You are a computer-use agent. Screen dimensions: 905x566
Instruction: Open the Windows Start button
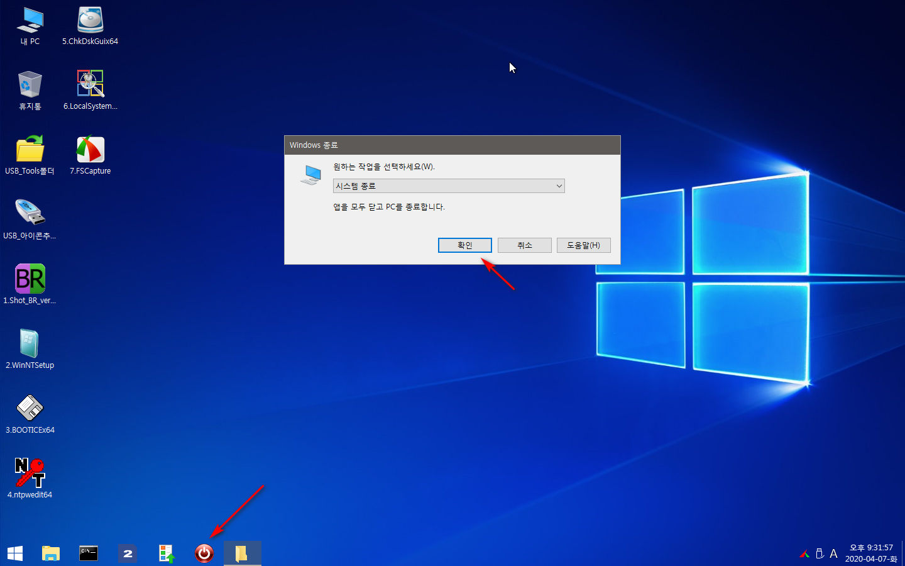click(x=15, y=553)
